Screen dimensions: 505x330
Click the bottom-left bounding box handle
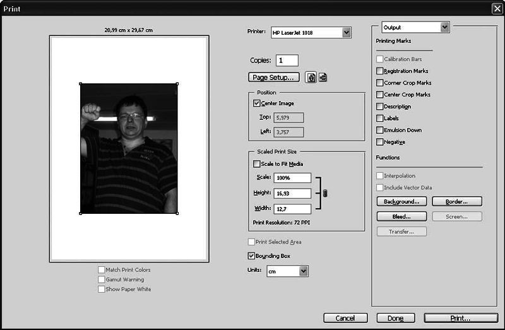81,213
